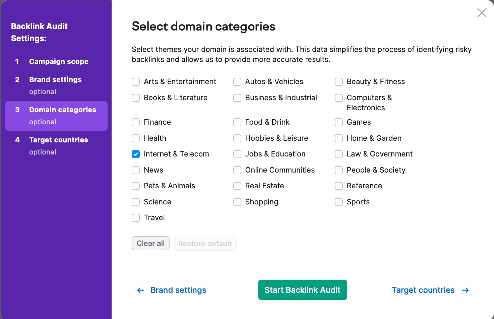Viewport: 494px width, 319px height.
Task: Toggle the Travel category checkbox
Action: click(x=136, y=218)
